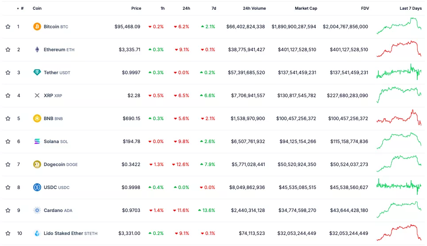This screenshot has height=246, width=427.
Task: Open the XRP coin page
Action: 53,95
